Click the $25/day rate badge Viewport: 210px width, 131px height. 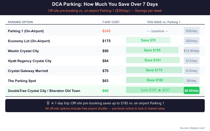(x=192, y=41)
